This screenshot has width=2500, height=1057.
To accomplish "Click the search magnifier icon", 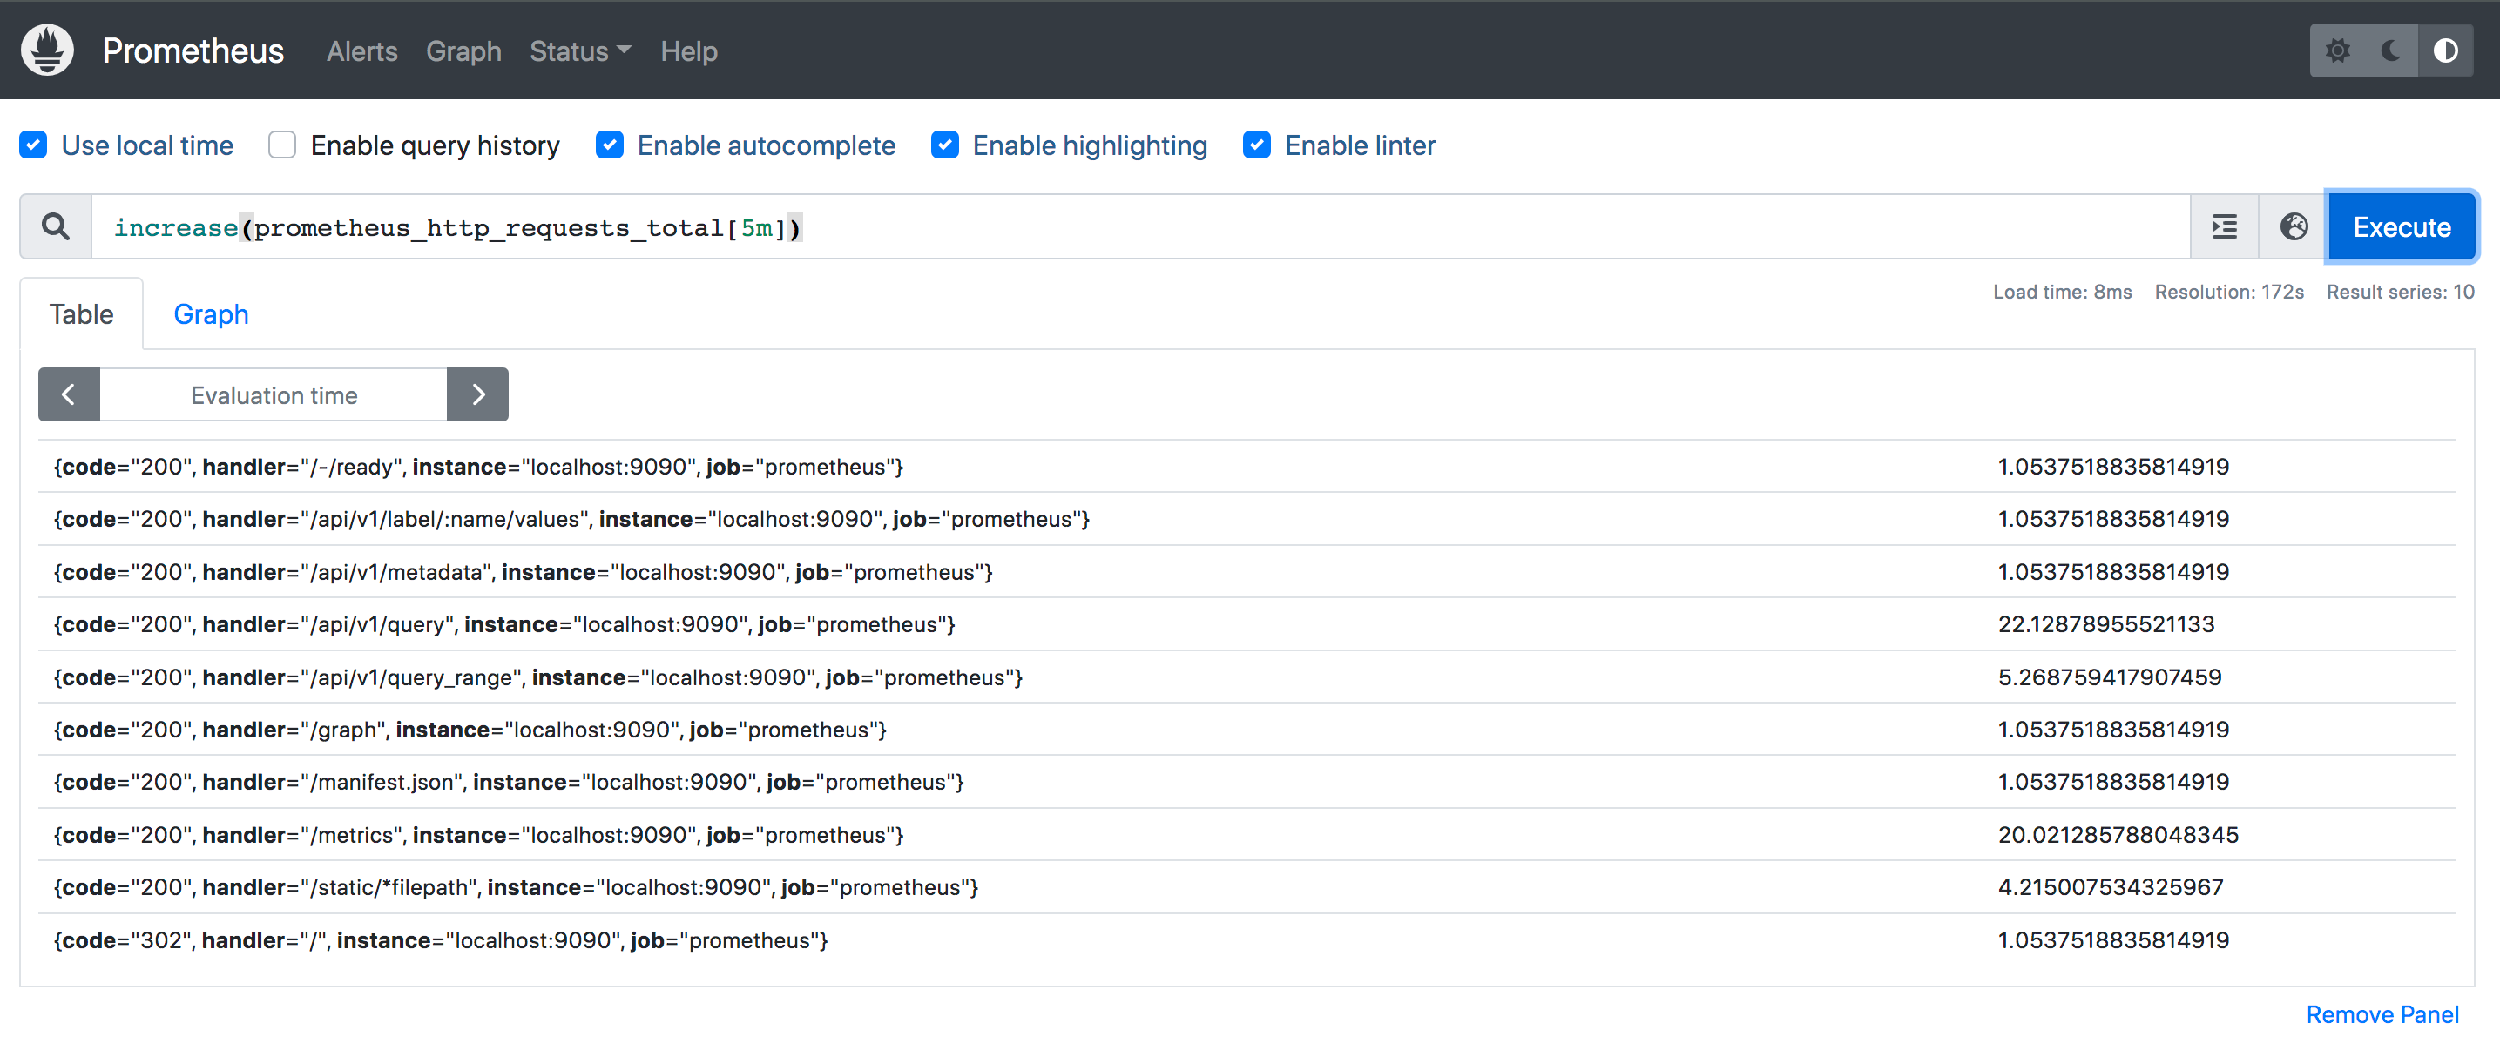I will pos(57,227).
